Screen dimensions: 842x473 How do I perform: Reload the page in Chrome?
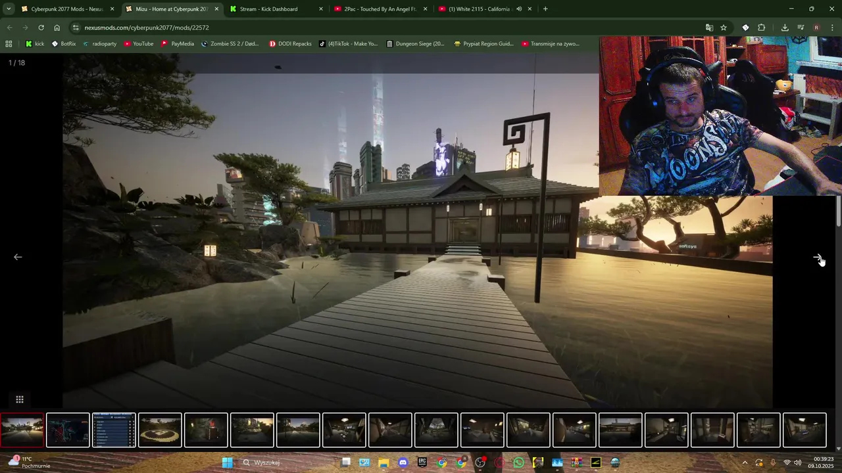coord(41,28)
